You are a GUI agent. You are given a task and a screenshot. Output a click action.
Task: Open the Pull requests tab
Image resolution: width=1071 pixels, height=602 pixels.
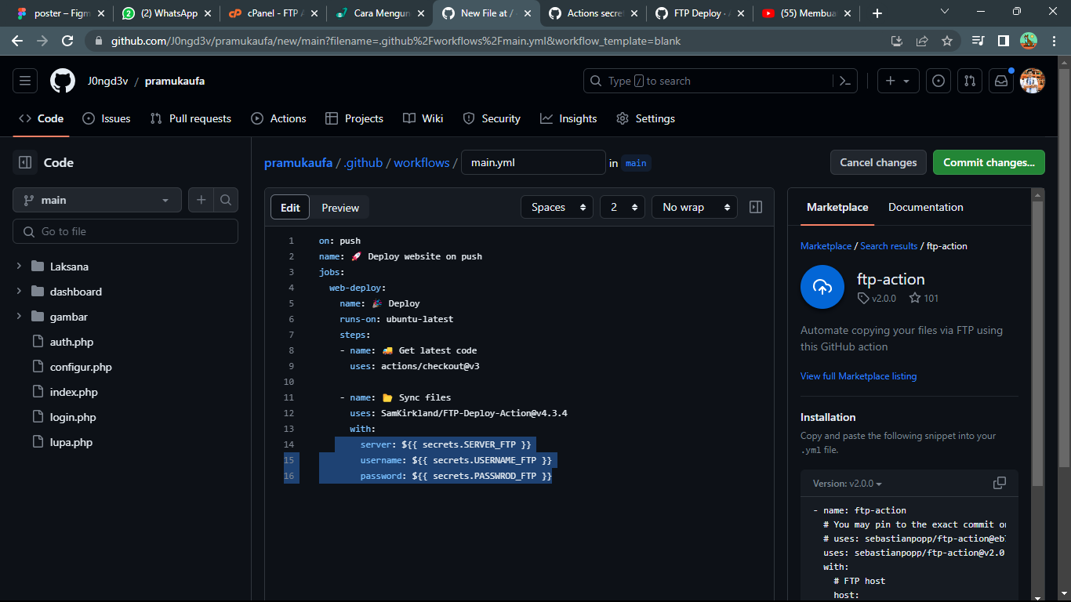(191, 118)
